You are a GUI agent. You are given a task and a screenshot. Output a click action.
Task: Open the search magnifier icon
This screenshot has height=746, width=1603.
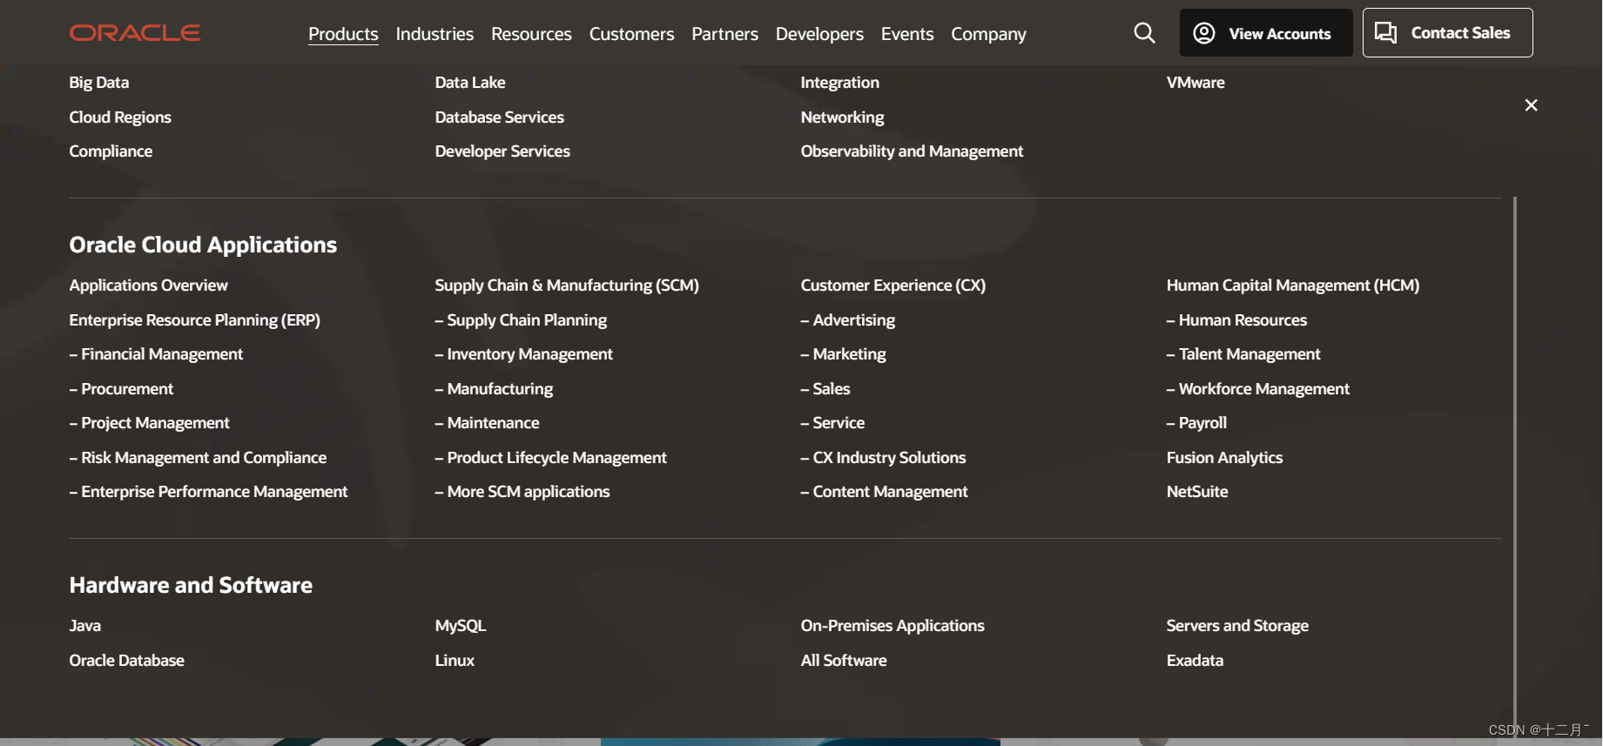point(1144,33)
